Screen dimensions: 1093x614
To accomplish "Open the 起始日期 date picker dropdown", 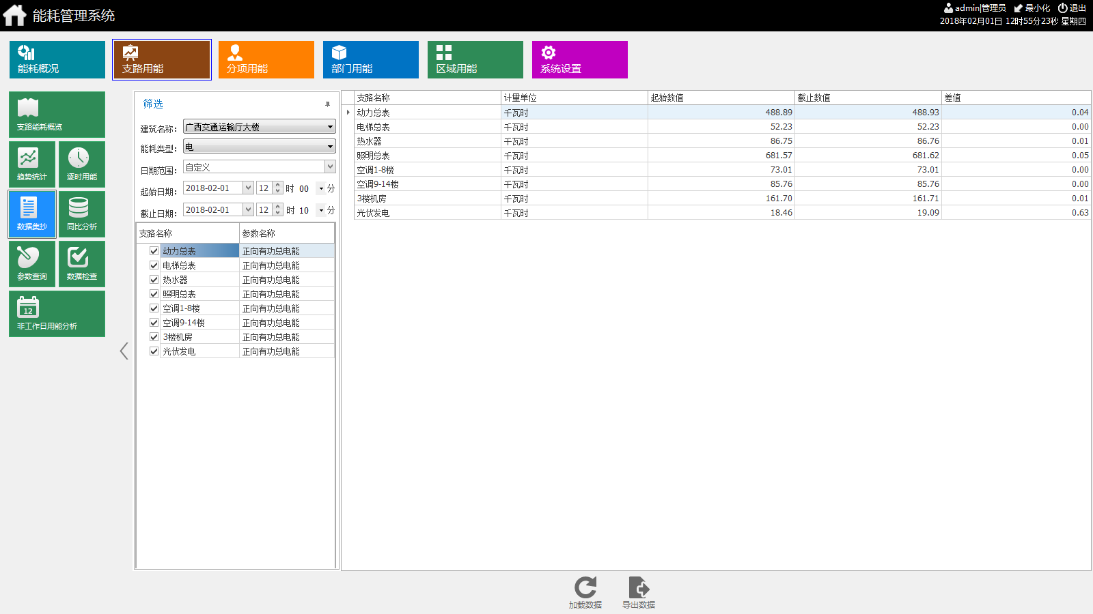I will (x=248, y=188).
